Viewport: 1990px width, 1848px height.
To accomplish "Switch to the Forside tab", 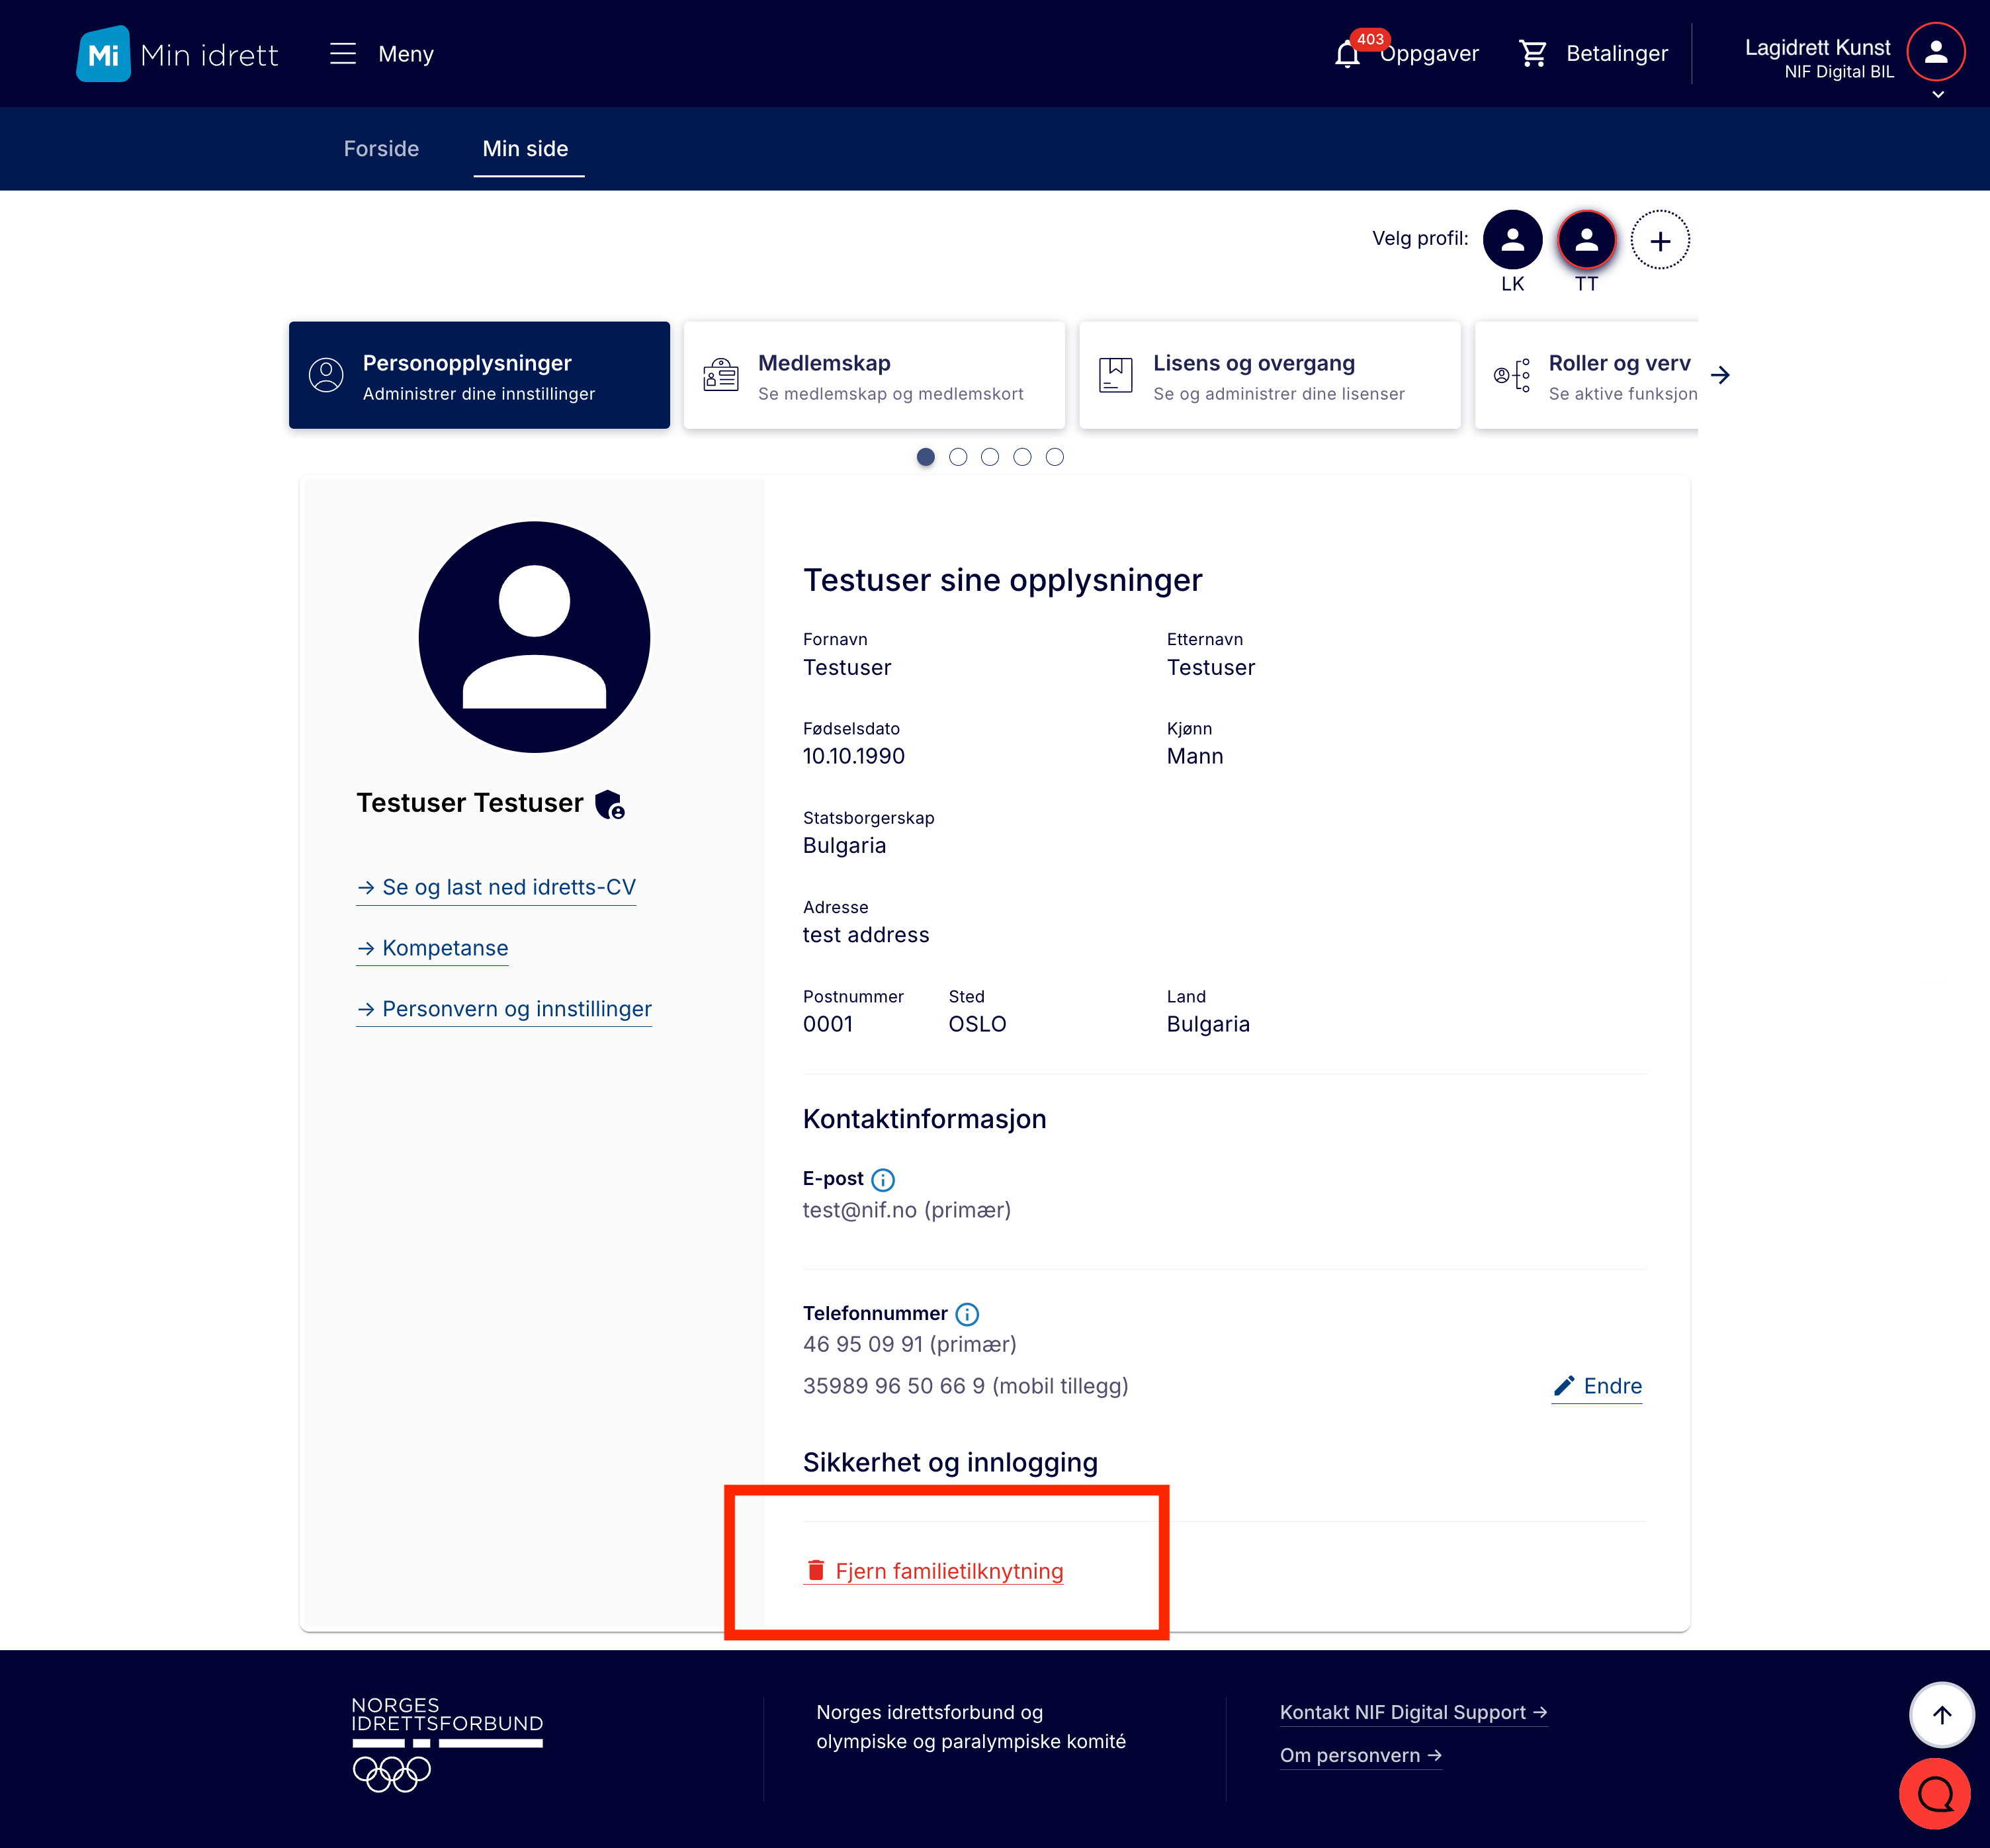I will pos(381,149).
